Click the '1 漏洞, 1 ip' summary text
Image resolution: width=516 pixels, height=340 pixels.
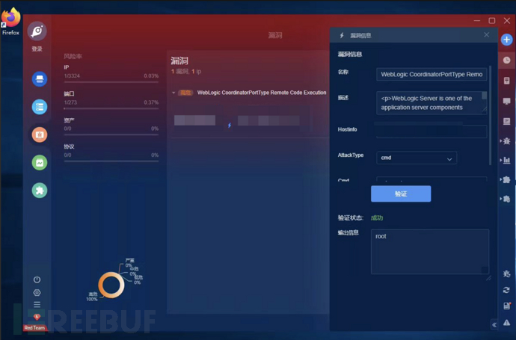186,71
